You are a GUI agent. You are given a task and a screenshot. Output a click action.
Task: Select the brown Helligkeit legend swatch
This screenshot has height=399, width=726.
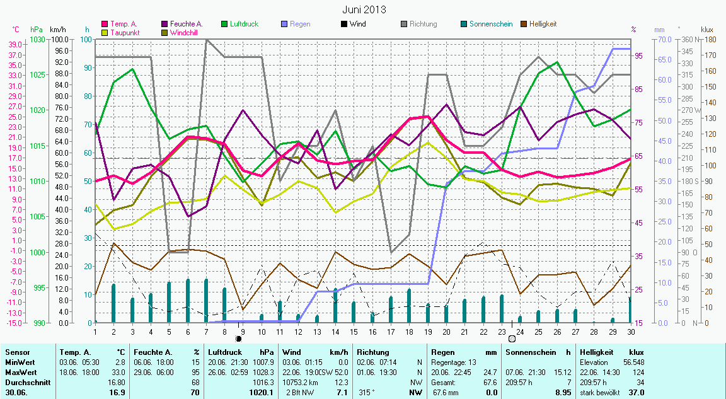click(x=524, y=25)
